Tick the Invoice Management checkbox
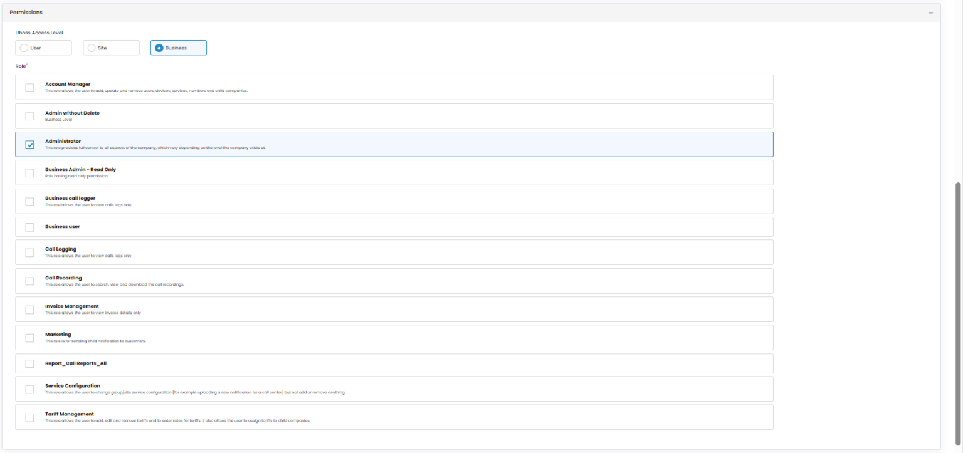The height and width of the screenshot is (453, 963). point(29,310)
